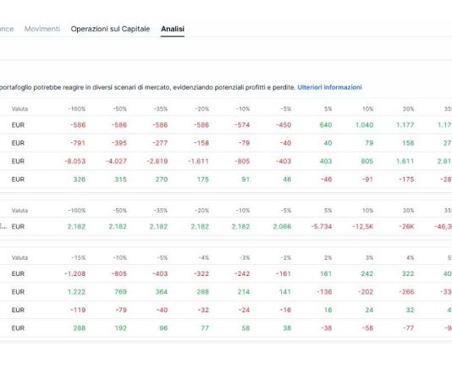Click the red -58 value
This screenshot has height=391, width=452.
367,328
